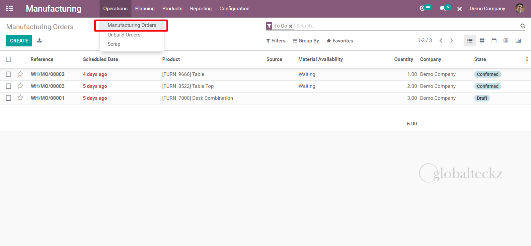Open user avatar menu
The height and width of the screenshot is (246, 531).
520,9
